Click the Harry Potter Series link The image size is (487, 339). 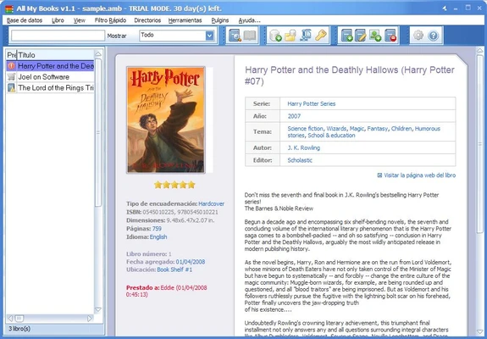click(x=312, y=103)
